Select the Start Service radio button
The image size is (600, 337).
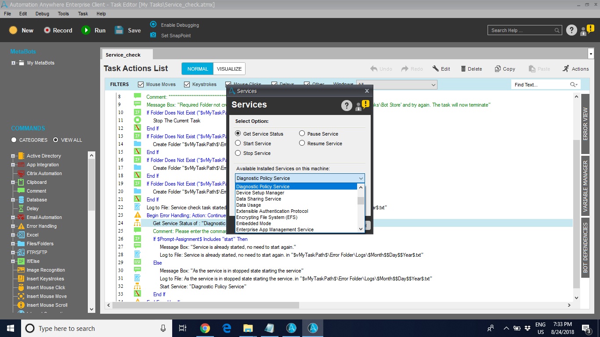point(238,143)
